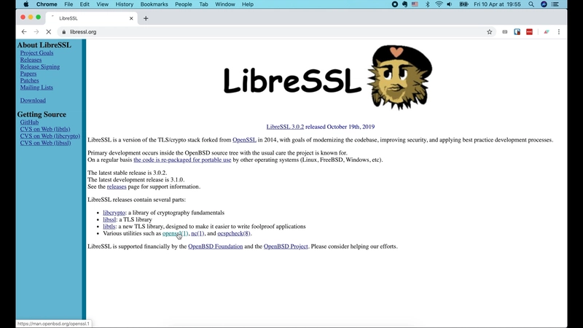The width and height of the screenshot is (583, 328).
Task: Open the Chrome three-dot menu
Action: (559, 32)
